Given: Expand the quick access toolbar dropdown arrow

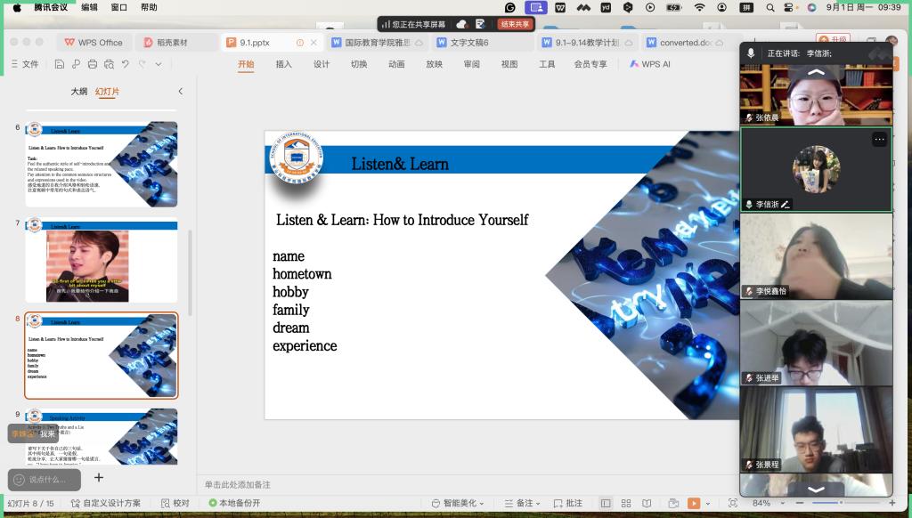Looking at the screenshot, I should click(x=159, y=64).
